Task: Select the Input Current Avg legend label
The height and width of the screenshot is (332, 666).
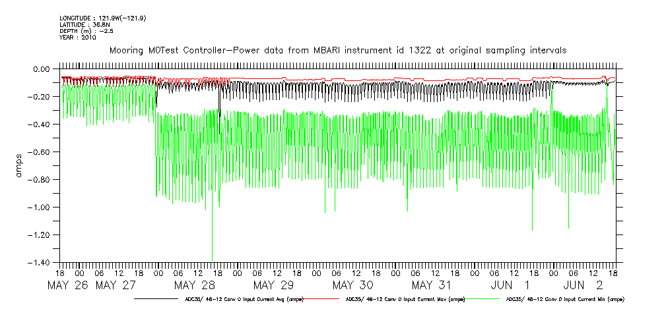Action: (244, 299)
